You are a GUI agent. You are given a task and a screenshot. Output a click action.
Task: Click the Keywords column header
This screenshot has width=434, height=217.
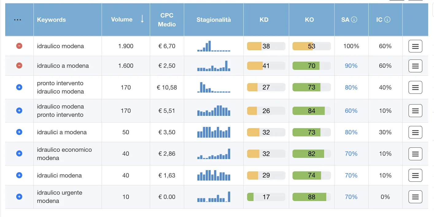pos(51,20)
